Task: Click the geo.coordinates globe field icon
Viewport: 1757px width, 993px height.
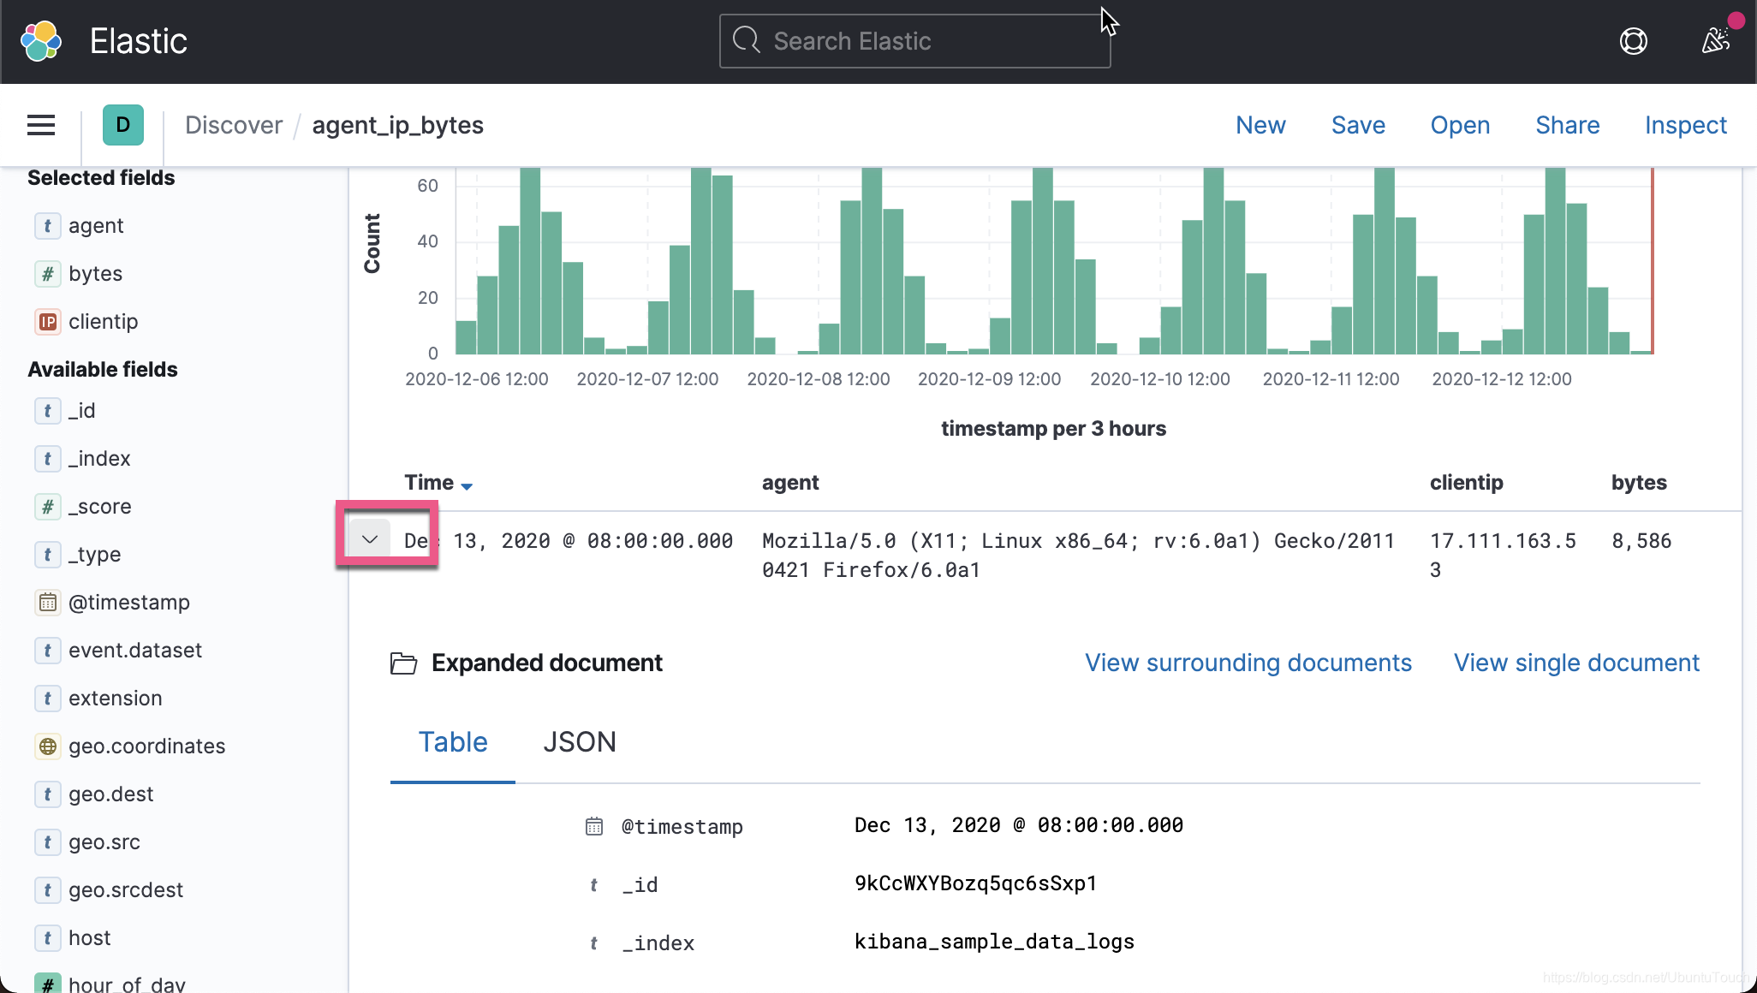Action: point(48,746)
